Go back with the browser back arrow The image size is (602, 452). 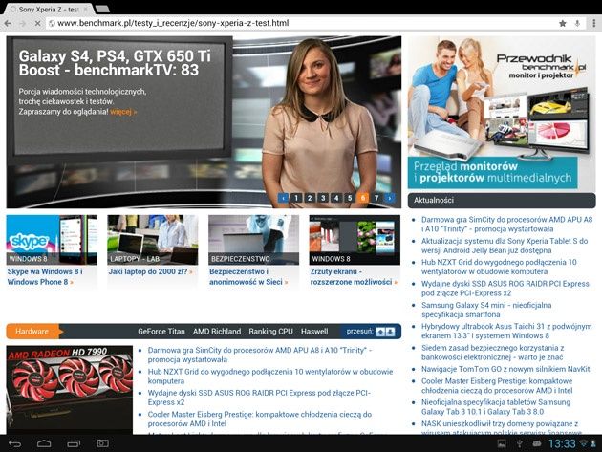coord(8,24)
